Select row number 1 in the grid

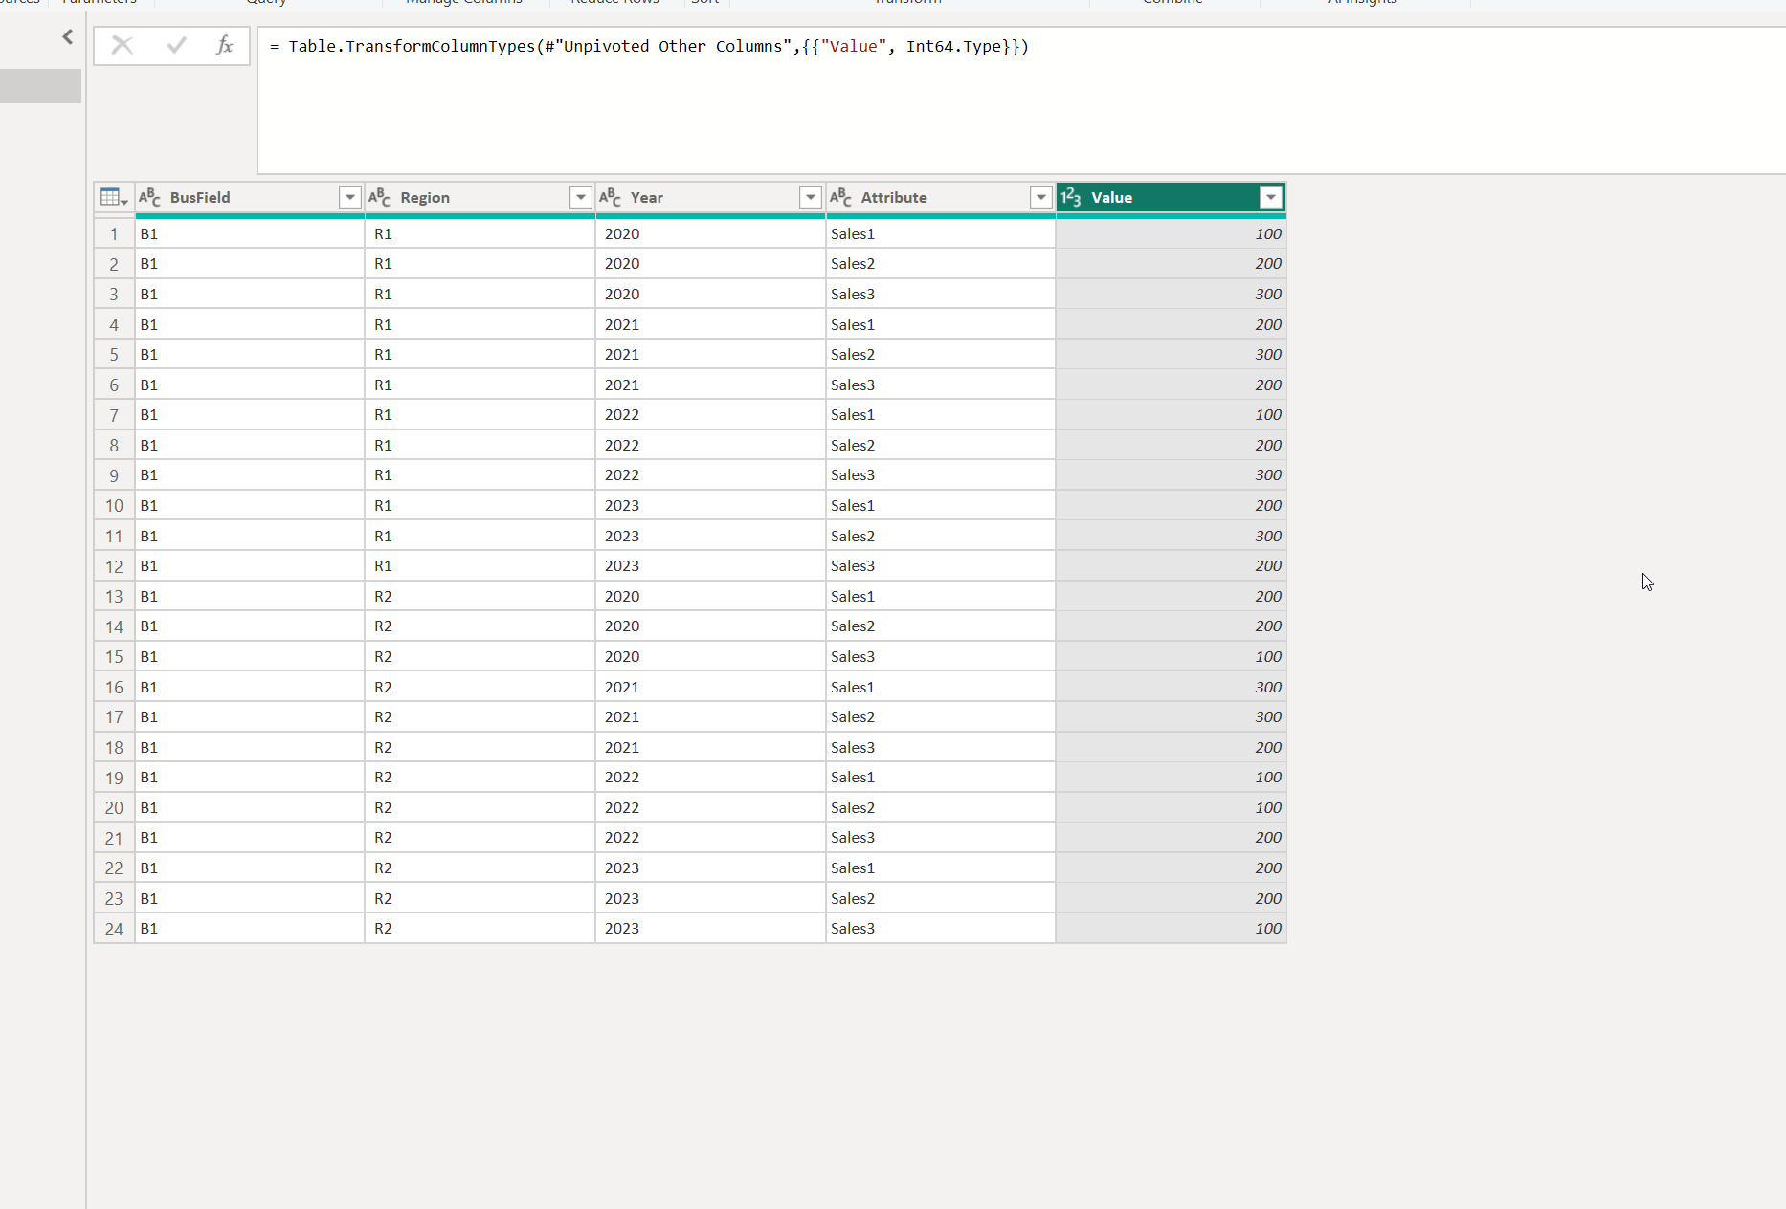tap(114, 233)
